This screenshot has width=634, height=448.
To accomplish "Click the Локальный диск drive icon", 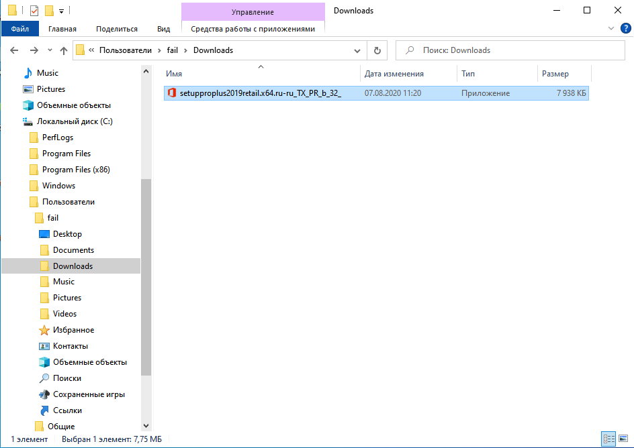I will point(28,121).
